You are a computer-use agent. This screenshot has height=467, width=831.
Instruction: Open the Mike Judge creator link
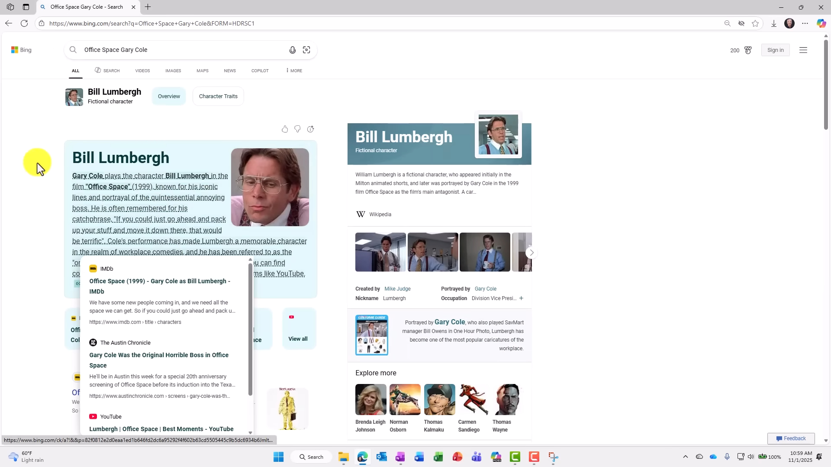pos(397,289)
